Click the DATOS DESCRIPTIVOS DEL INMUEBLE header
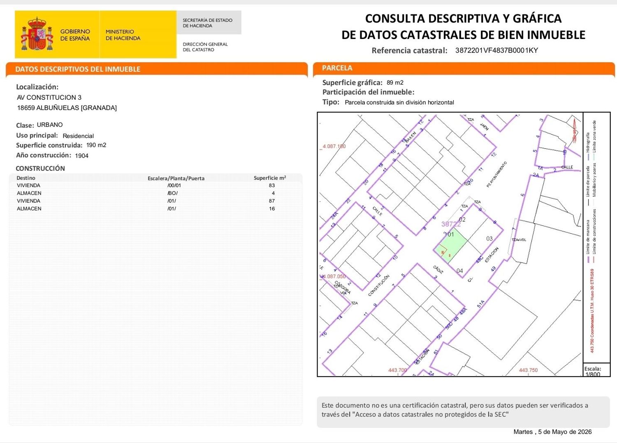617x443 pixels. (x=78, y=69)
